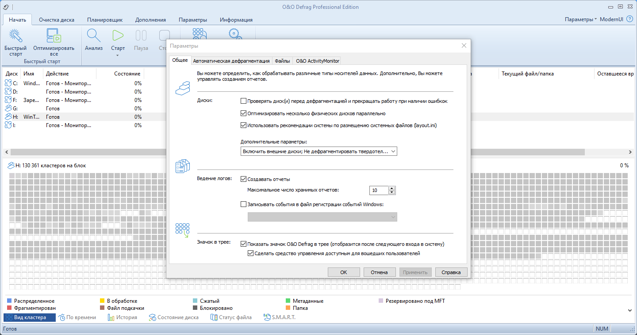Start analysis with the Анализ magnifier icon

(94, 36)
